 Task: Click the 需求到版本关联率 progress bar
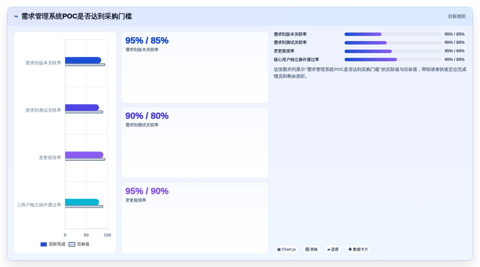pos(393,34)
